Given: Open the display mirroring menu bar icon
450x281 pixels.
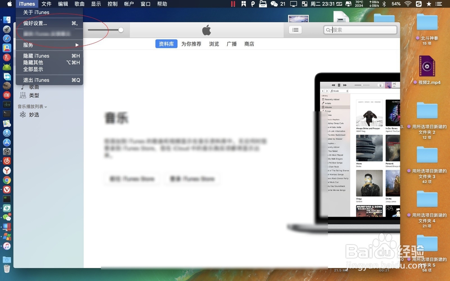Looking at the screenshot, I should [293, 4].
